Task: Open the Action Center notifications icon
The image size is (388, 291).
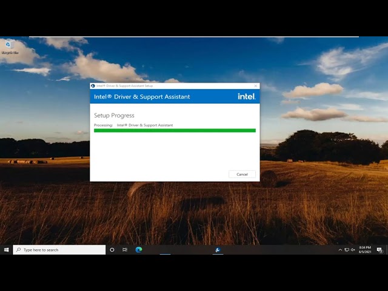Action: click(380, 250)
